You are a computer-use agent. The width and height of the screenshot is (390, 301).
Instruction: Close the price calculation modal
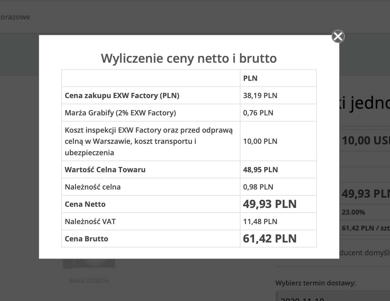click(x=338, y=37)
